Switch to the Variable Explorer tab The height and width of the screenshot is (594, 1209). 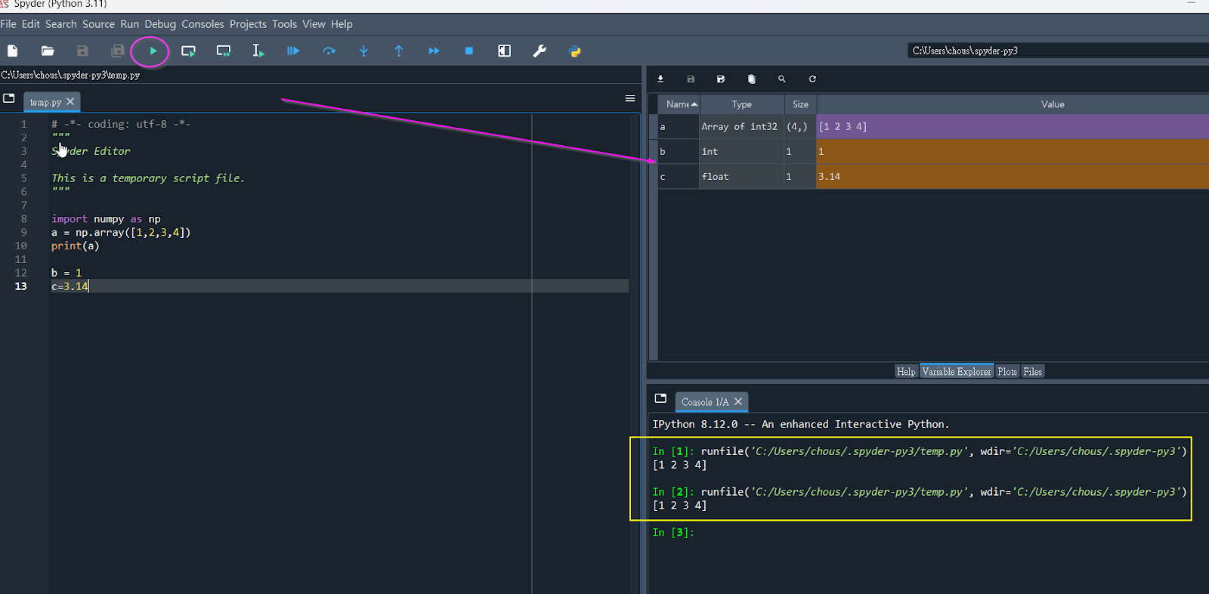pos(957,371)
